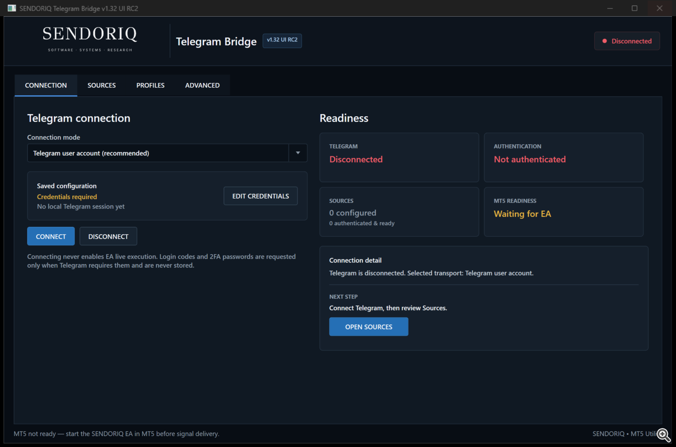Click the Telegram connection heading
The image size is (676, 447).
point(78,118)
